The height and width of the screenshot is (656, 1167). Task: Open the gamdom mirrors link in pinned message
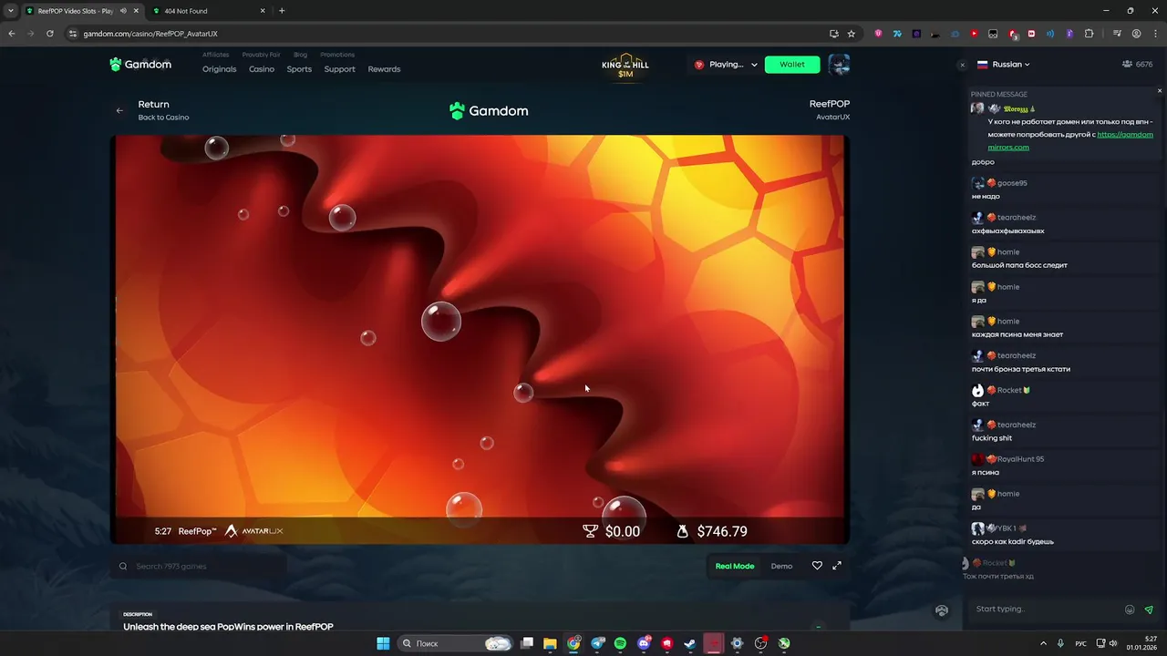(1070, 140)
